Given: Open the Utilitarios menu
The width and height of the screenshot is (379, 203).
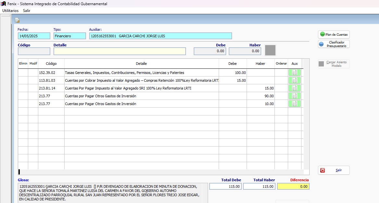Looking at the screenshot, I should (x=10, y=11).
